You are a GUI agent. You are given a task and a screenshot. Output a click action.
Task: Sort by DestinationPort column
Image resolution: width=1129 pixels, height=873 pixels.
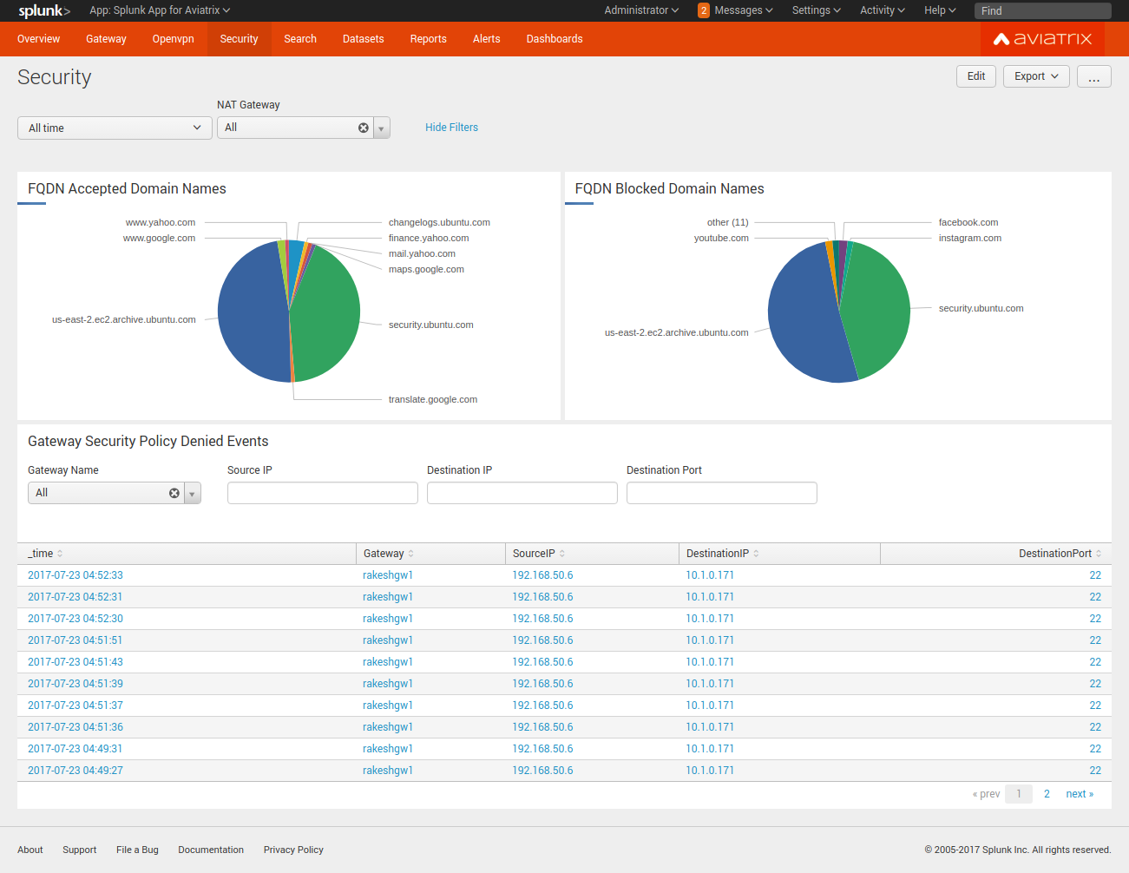click(1060, 554)
